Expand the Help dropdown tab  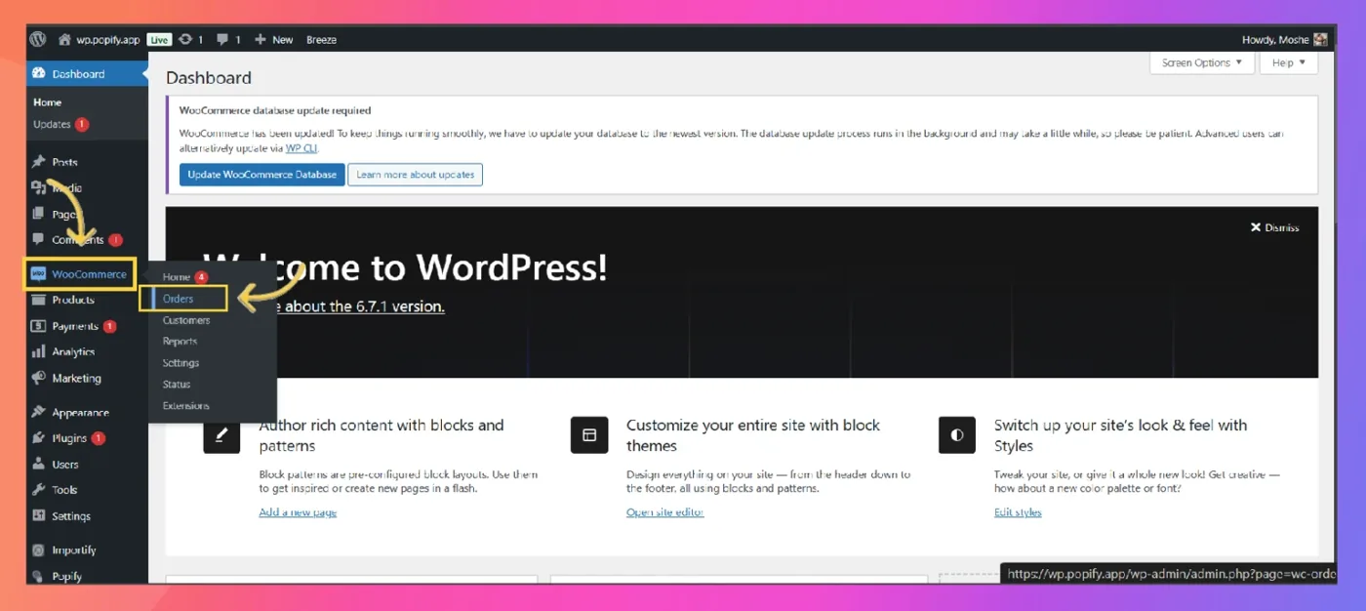click(x=1289, y=62)
